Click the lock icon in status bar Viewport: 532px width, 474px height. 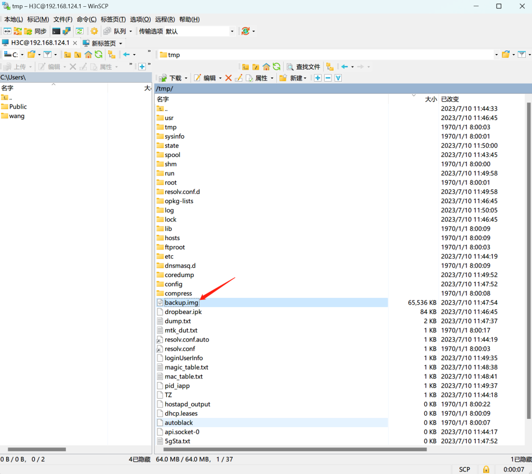(486, 469)
